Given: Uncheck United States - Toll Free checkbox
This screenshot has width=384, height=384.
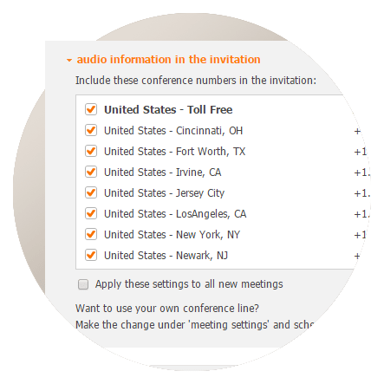Looking at the screenshot, I should 91,109.
